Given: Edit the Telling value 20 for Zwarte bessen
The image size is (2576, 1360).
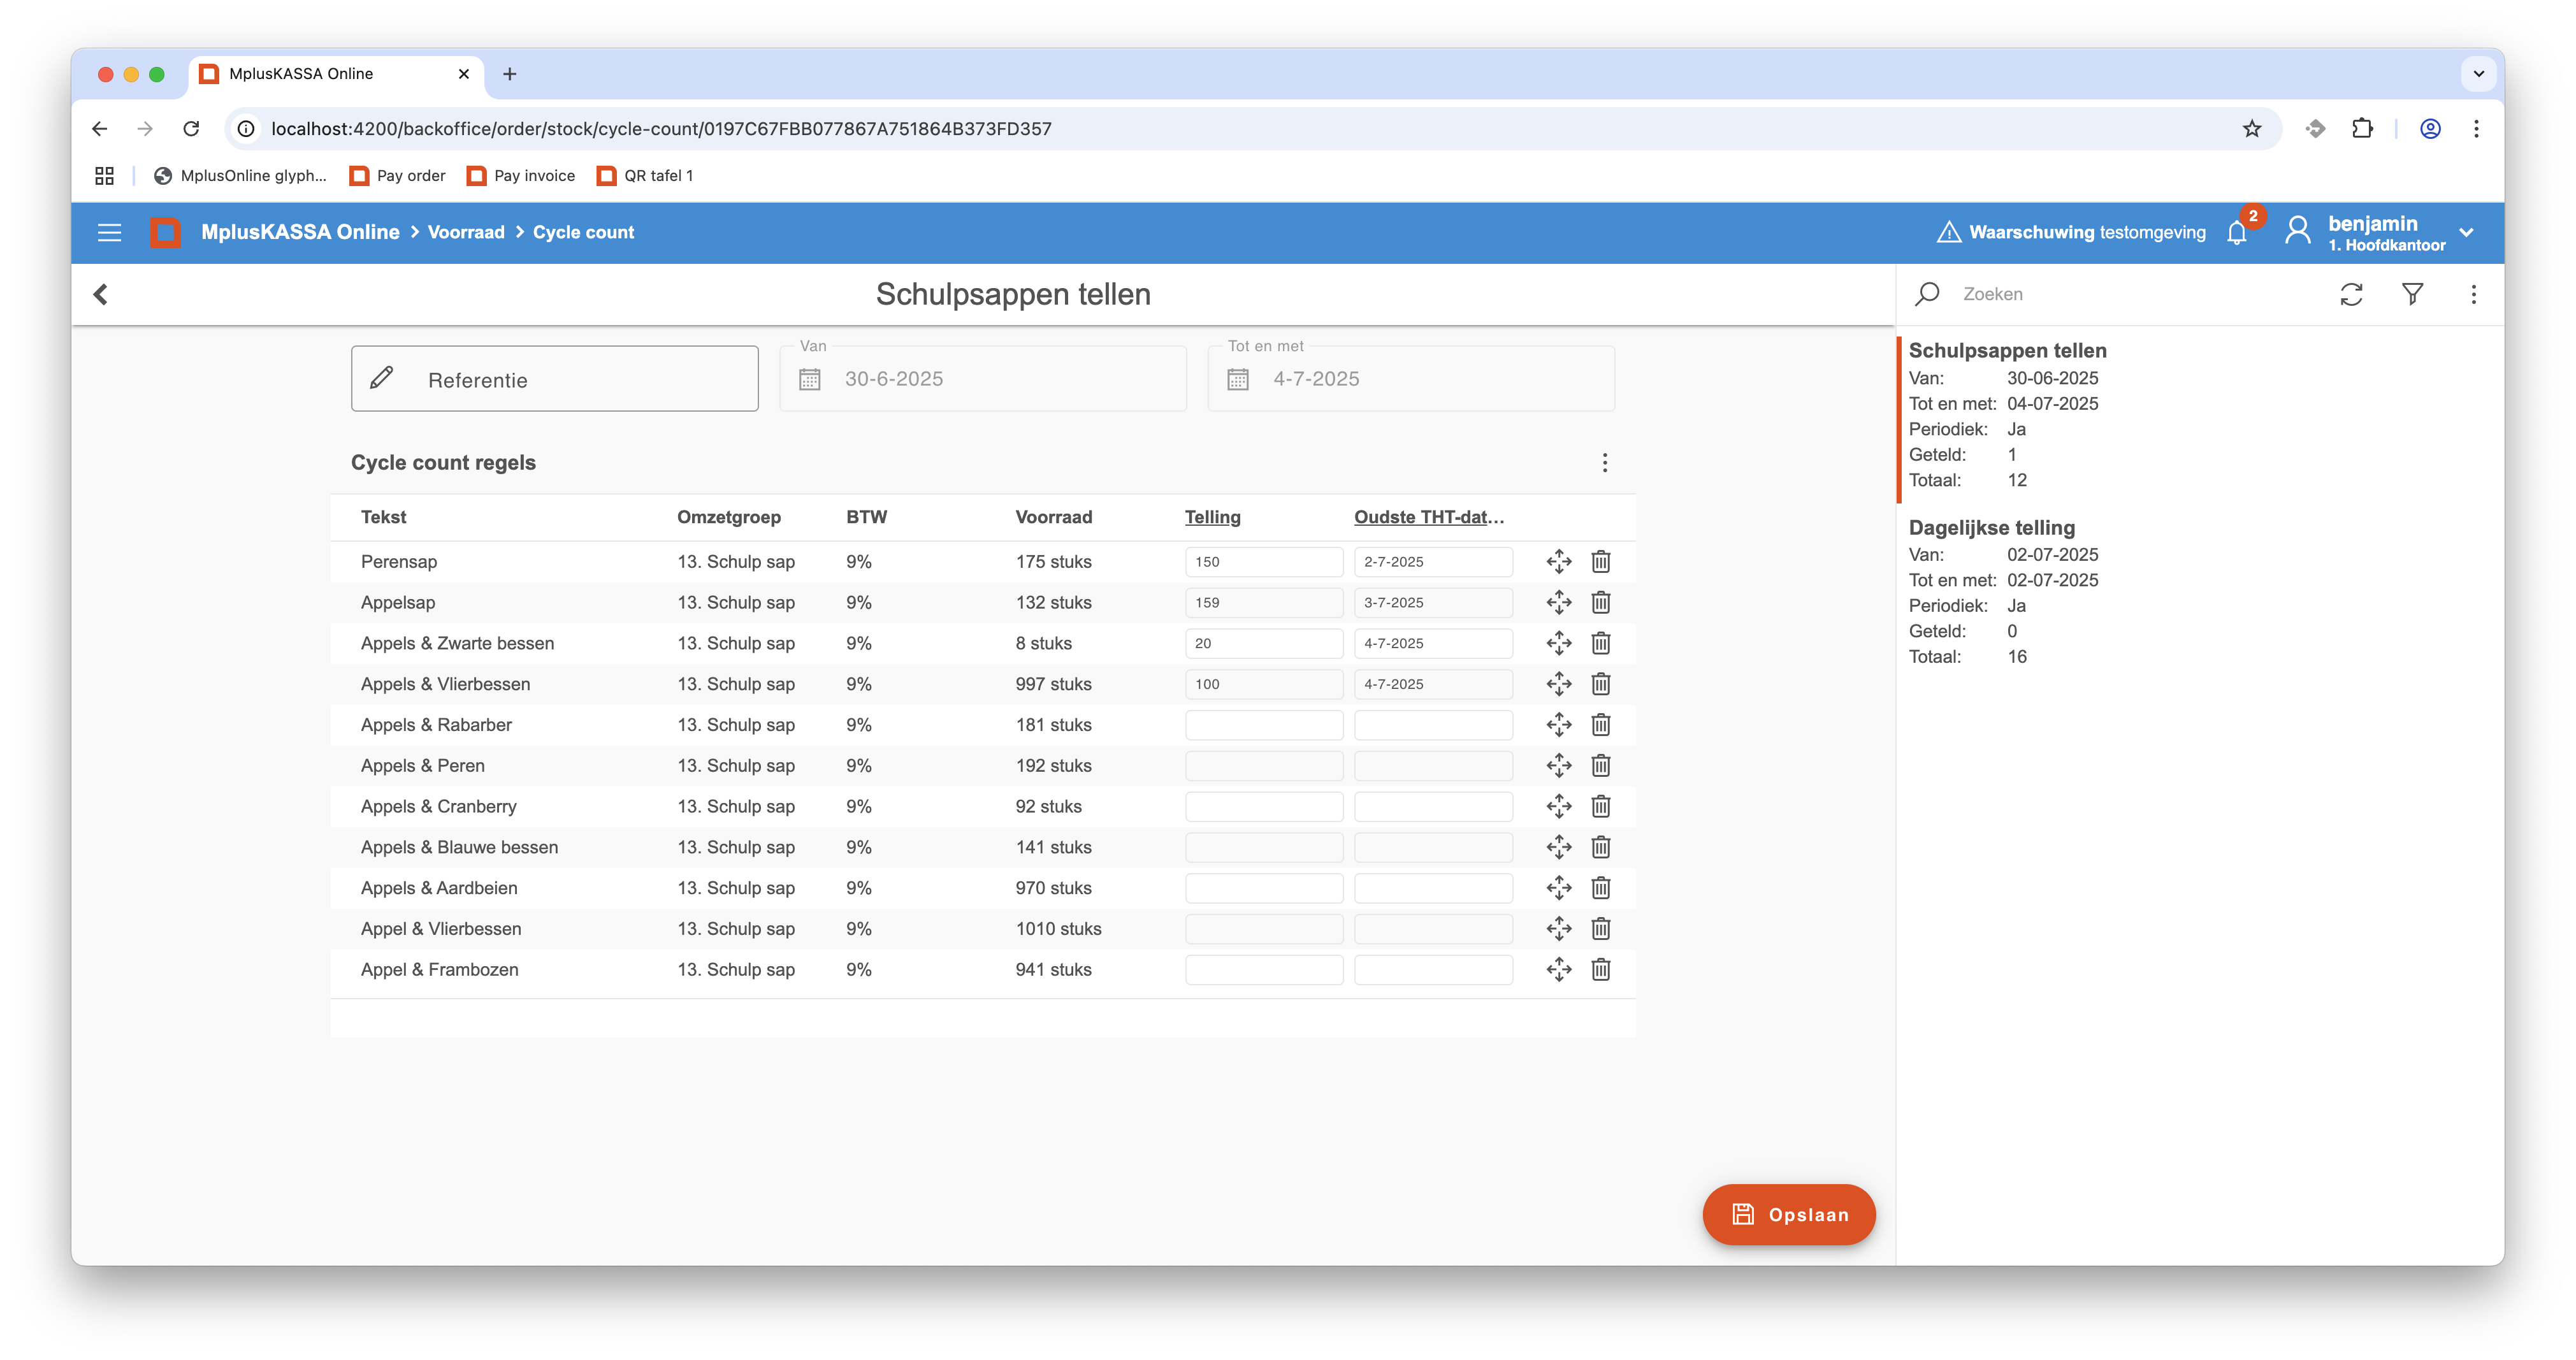Looking at the screenshot, I should tap(1263, 644).
